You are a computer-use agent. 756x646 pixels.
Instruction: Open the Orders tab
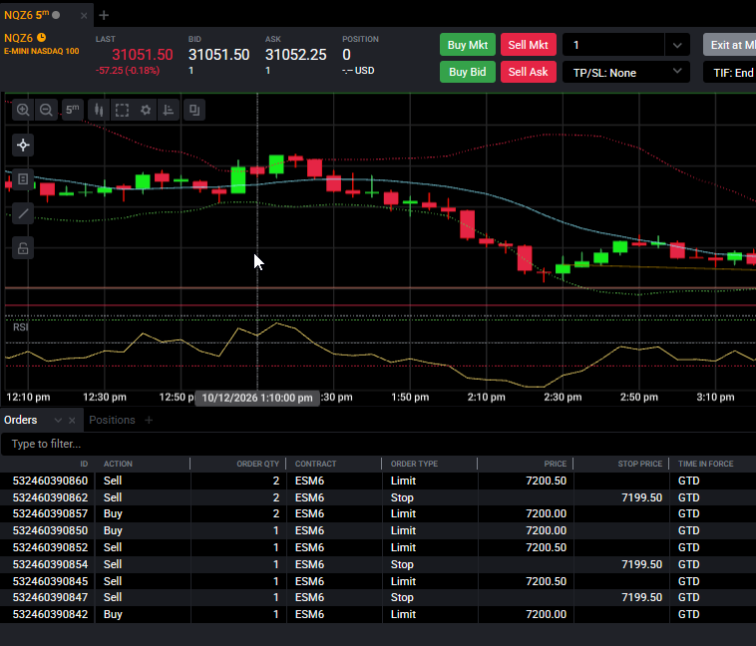click(21, 420)
